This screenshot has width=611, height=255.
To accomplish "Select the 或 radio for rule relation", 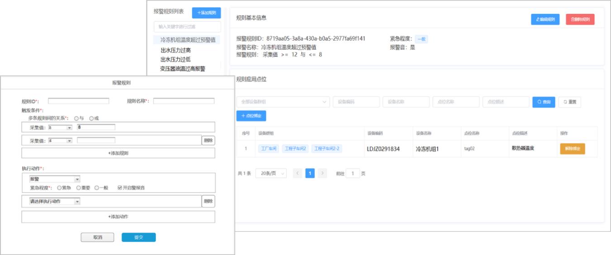I will point(91,118).
